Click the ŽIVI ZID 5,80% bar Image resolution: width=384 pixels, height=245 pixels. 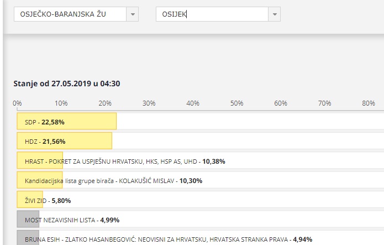coord(30,200)
